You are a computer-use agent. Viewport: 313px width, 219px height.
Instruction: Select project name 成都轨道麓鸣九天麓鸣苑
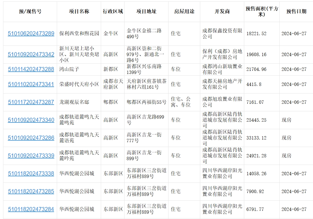(79, 120)
